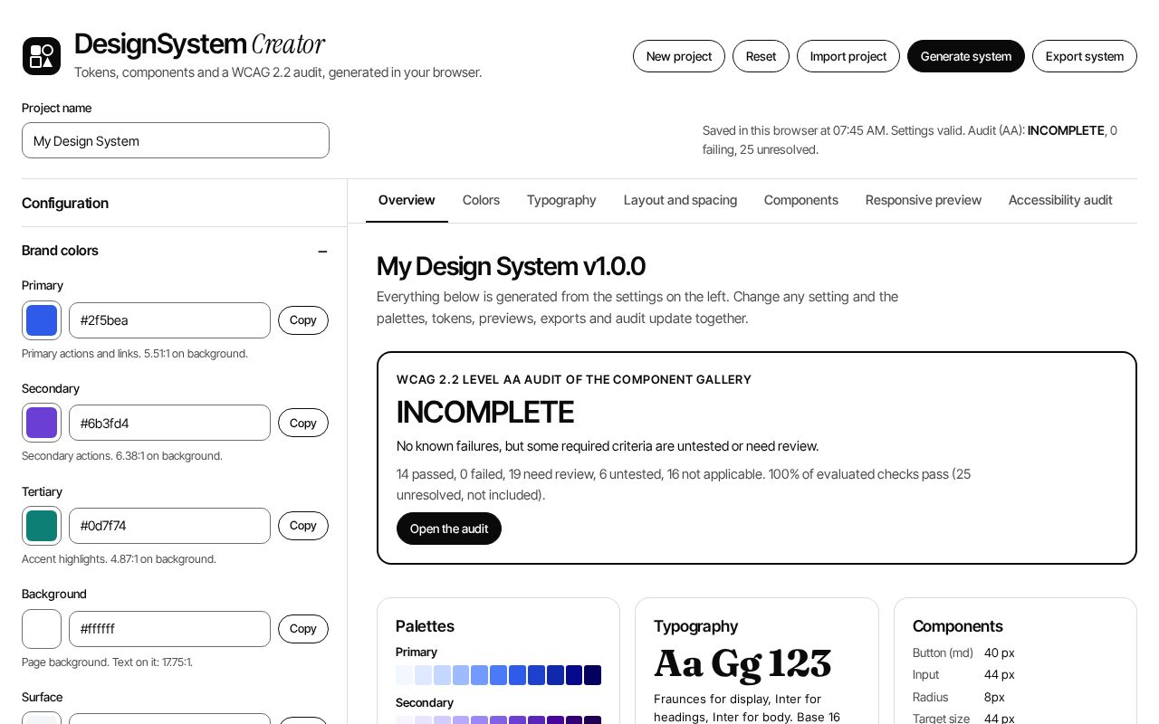Open the Tertiary color swatch picker

point(42,526)
